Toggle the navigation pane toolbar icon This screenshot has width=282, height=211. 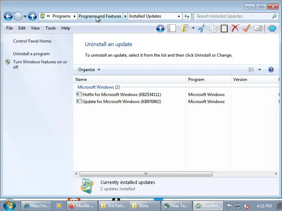coord(172,28)
